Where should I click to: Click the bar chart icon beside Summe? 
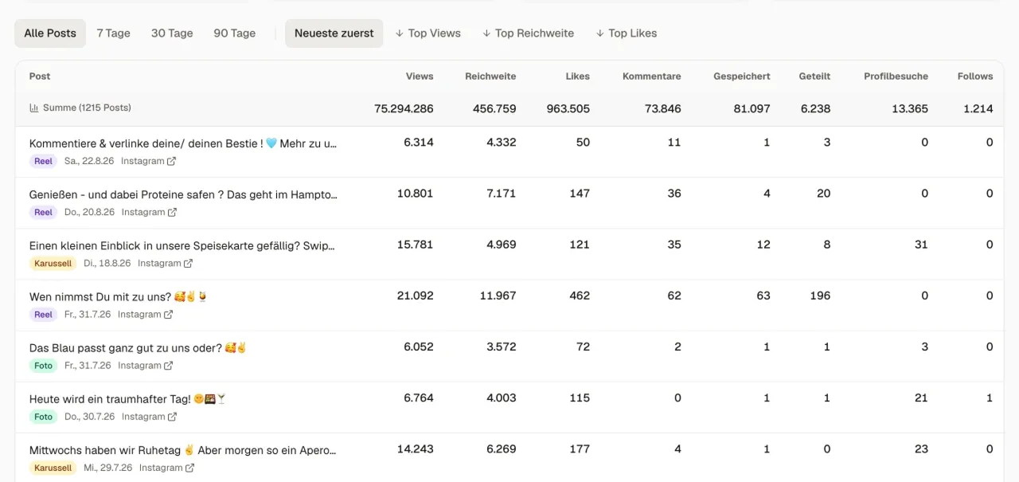click(x=34, y=108)
